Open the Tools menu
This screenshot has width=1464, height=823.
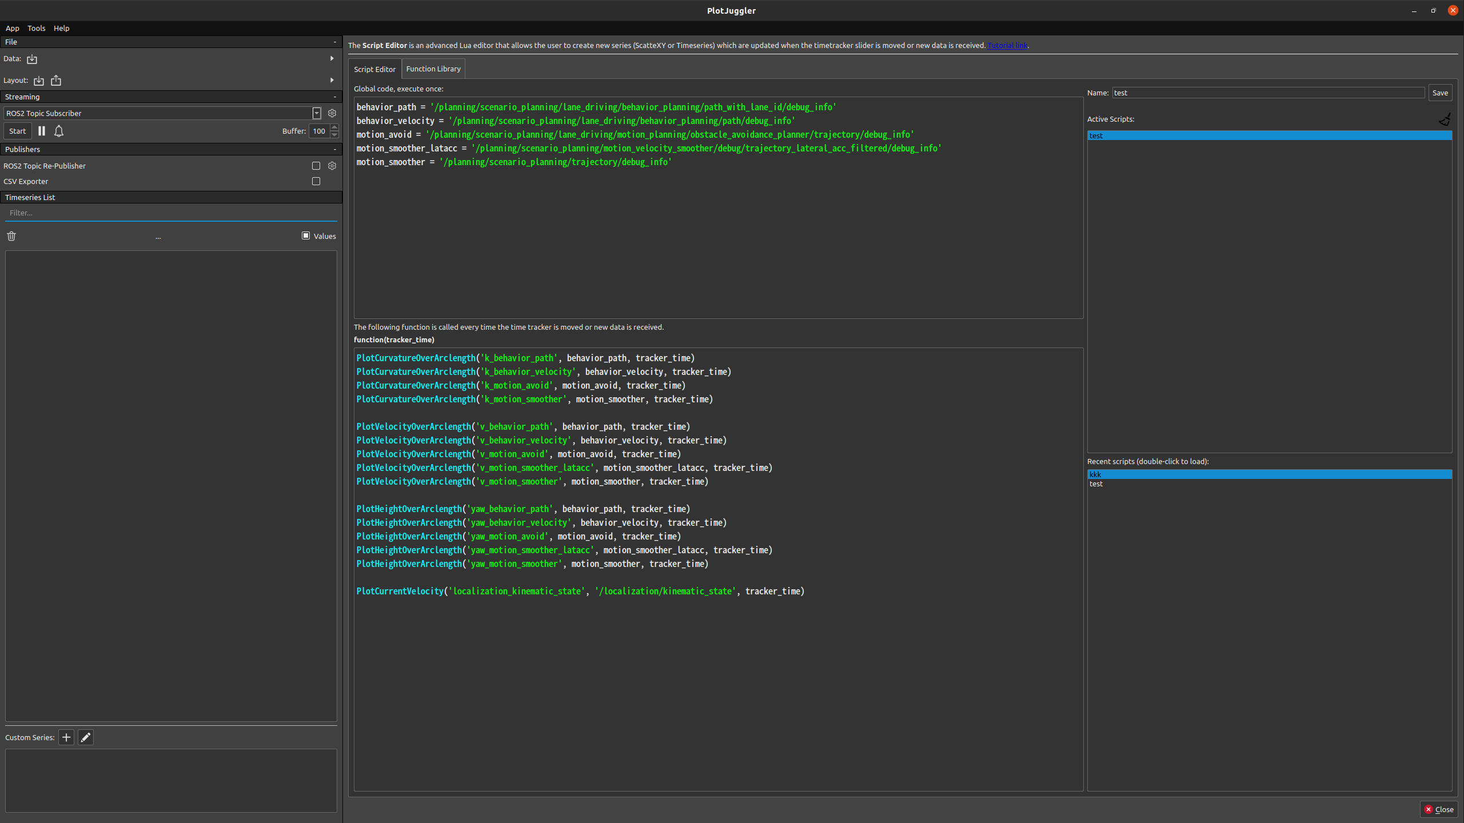pyautogui.click(x=36, y=28)
